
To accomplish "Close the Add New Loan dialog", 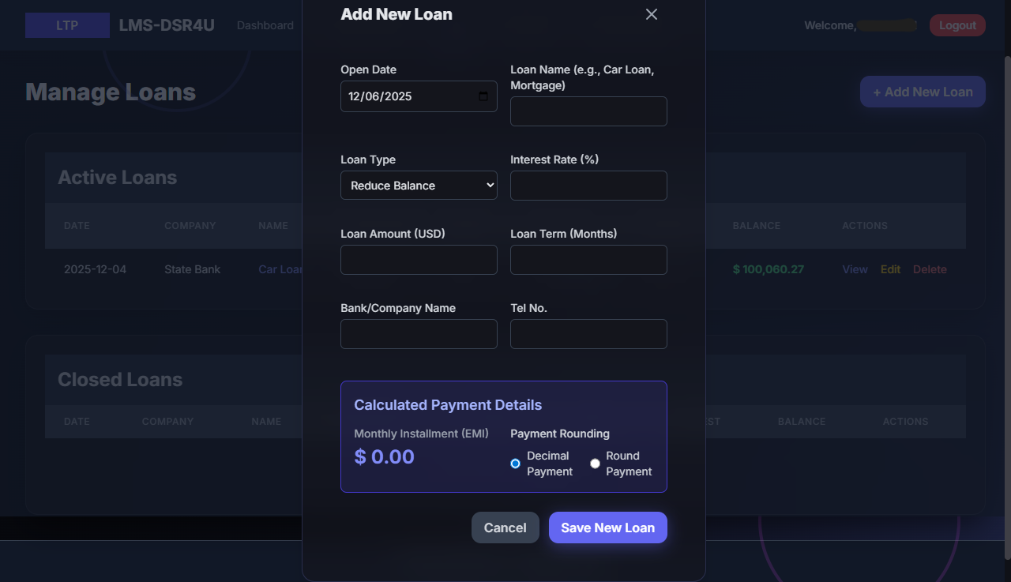I will pos(651,14).
